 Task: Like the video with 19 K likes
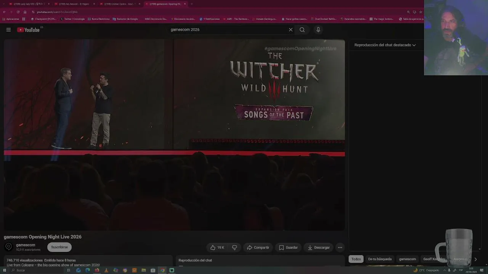click(217, 247)
